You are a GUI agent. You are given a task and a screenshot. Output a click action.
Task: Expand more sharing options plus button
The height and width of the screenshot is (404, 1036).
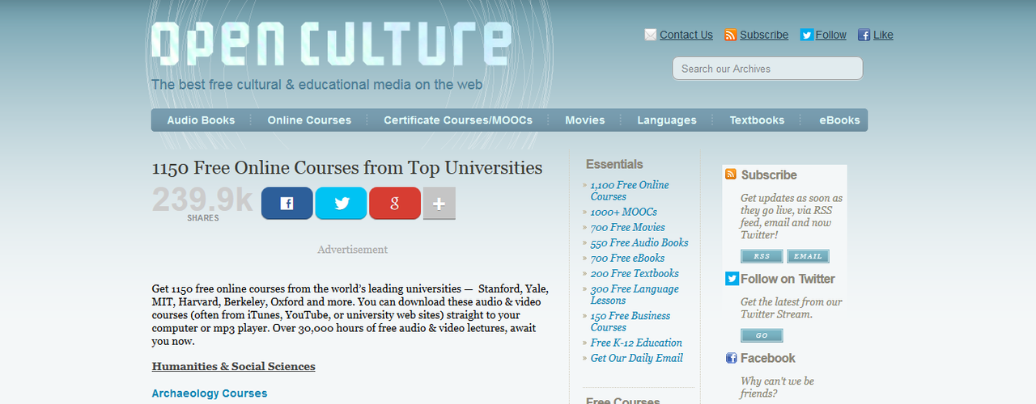coord(439,204)
